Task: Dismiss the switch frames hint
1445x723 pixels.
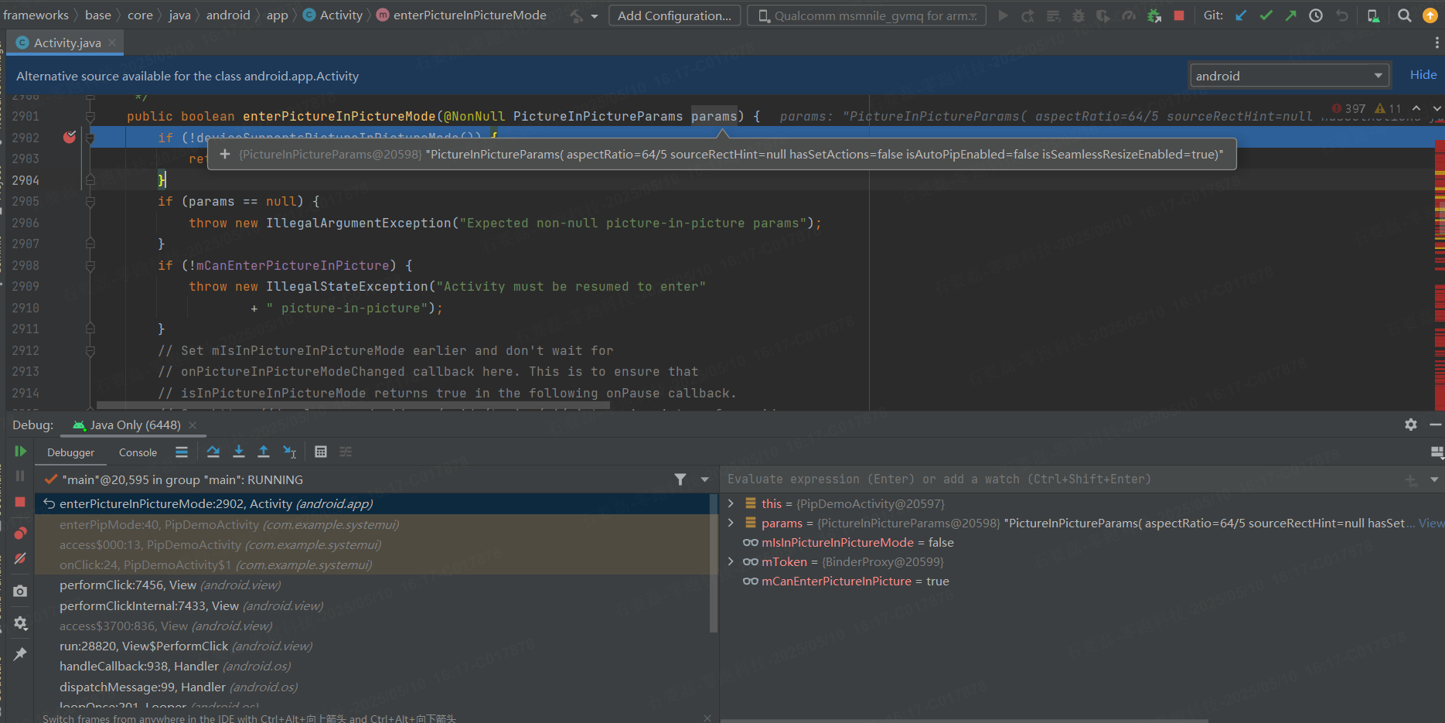Action: coord(707,718)
